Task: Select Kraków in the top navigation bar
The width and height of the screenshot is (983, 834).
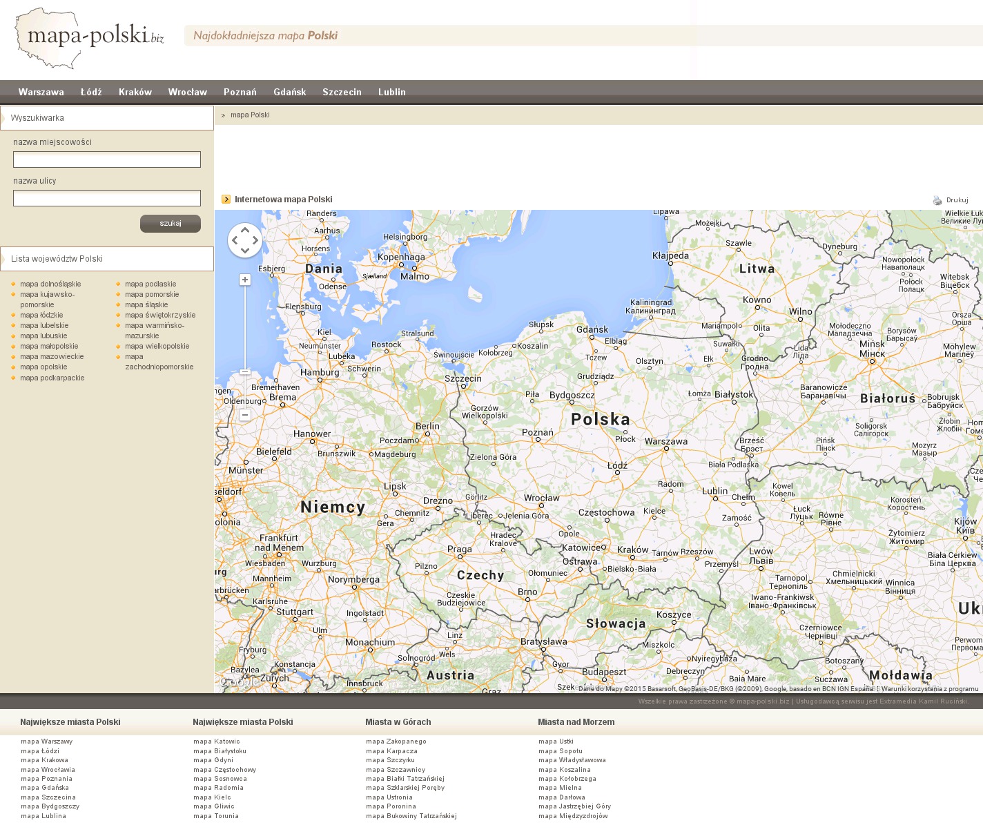Action: coord(135,92)
